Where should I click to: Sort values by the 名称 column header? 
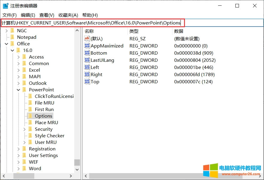(x=89, y=31)
